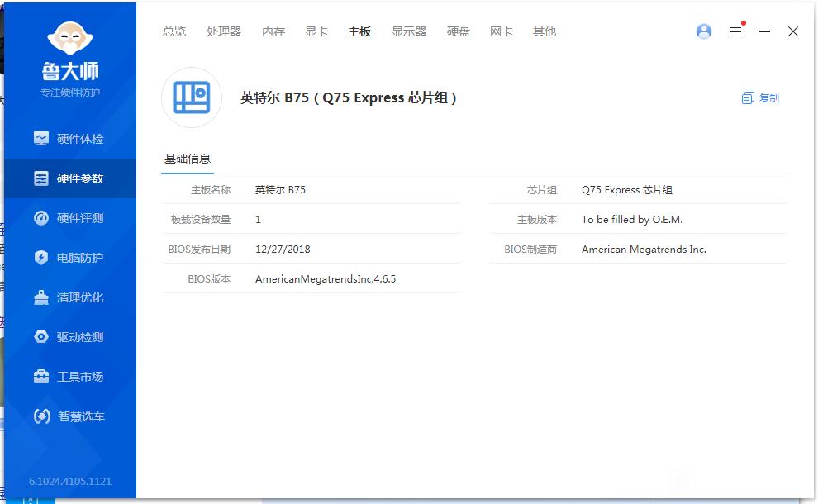Click the 板载设备数量 label
This screenshot has width=818, height=504.
click(200, 220)
